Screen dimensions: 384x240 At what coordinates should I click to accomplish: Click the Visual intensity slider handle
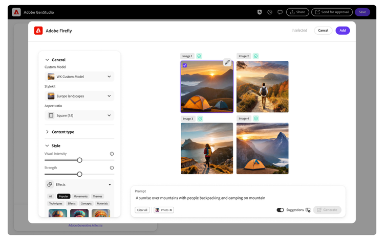click(79, 160)
